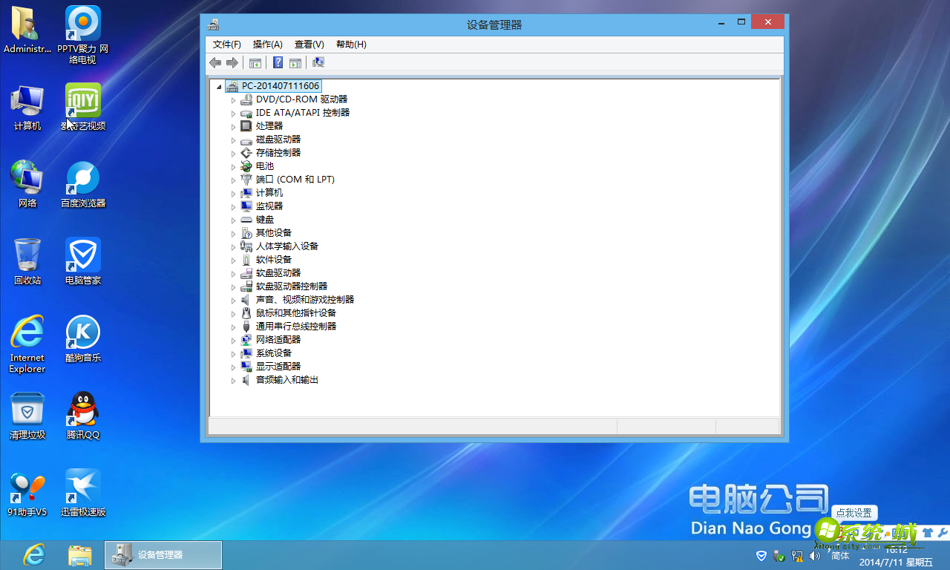Viewport: 950px width, 570px height.
Task: Collapse the PC-201407111606 root node
Action: point(220,85)
